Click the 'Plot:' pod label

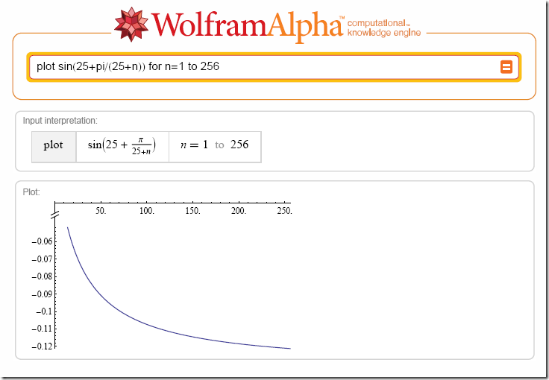point(31,192)
